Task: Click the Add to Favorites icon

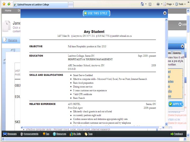Action: tap(9, 4)
